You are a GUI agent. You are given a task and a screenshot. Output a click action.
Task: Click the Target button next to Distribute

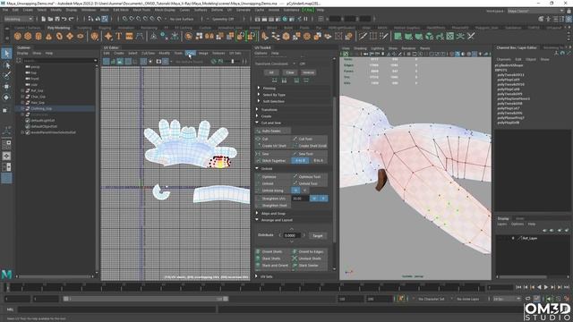tap(318, 235)
